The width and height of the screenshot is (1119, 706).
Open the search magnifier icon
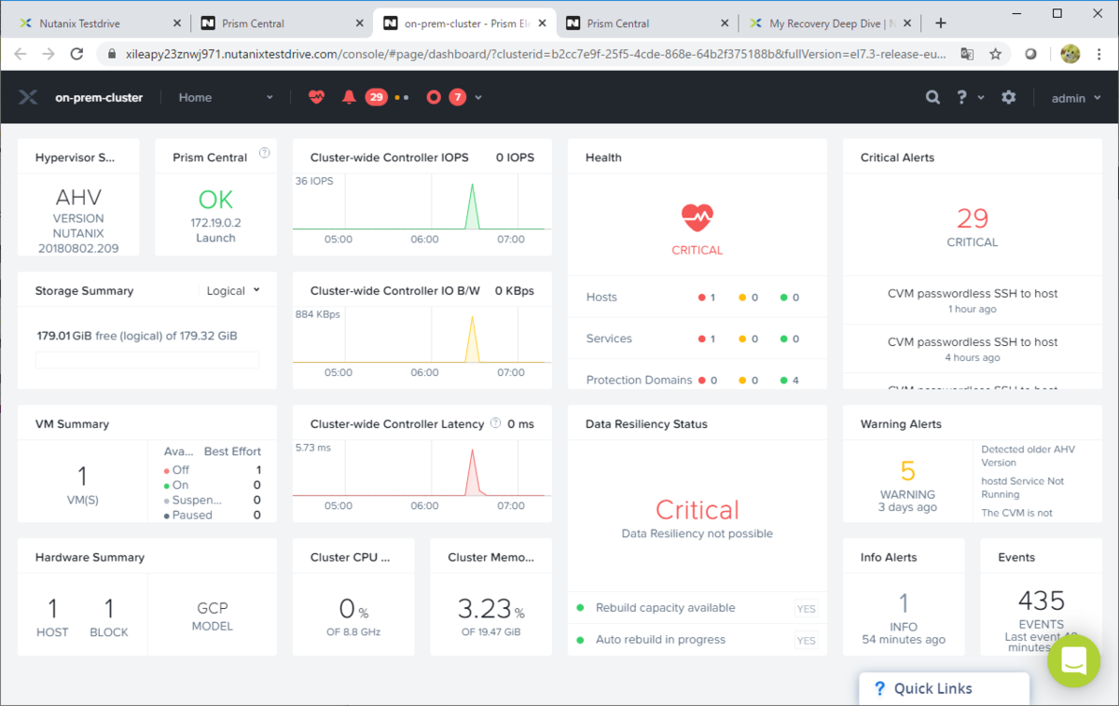tap(932, 97)
